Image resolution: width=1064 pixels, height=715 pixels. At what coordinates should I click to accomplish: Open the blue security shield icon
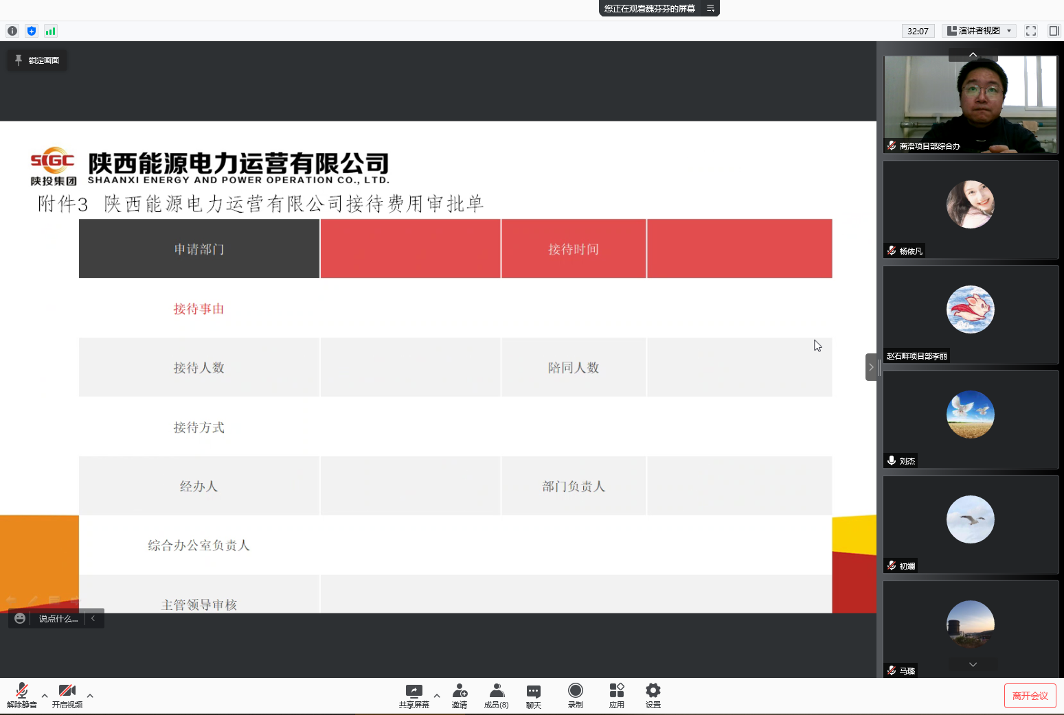coord(32,31)
